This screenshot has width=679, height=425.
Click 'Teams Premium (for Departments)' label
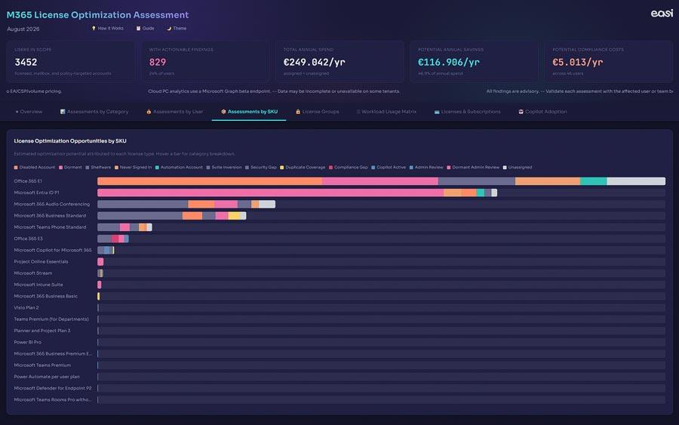pos(51,319)
